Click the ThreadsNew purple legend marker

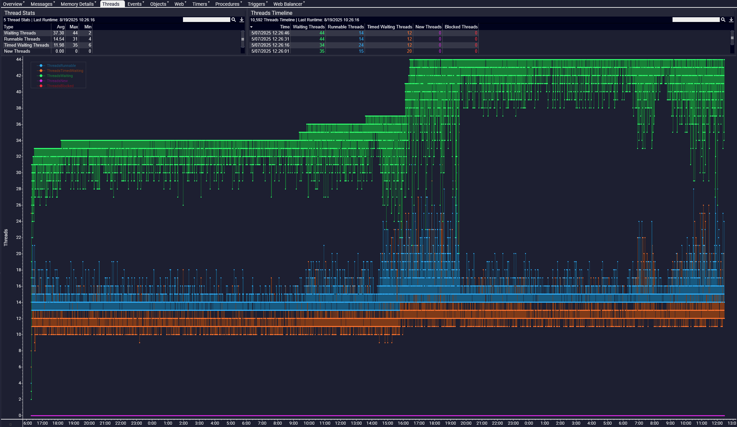click(41, 81)
